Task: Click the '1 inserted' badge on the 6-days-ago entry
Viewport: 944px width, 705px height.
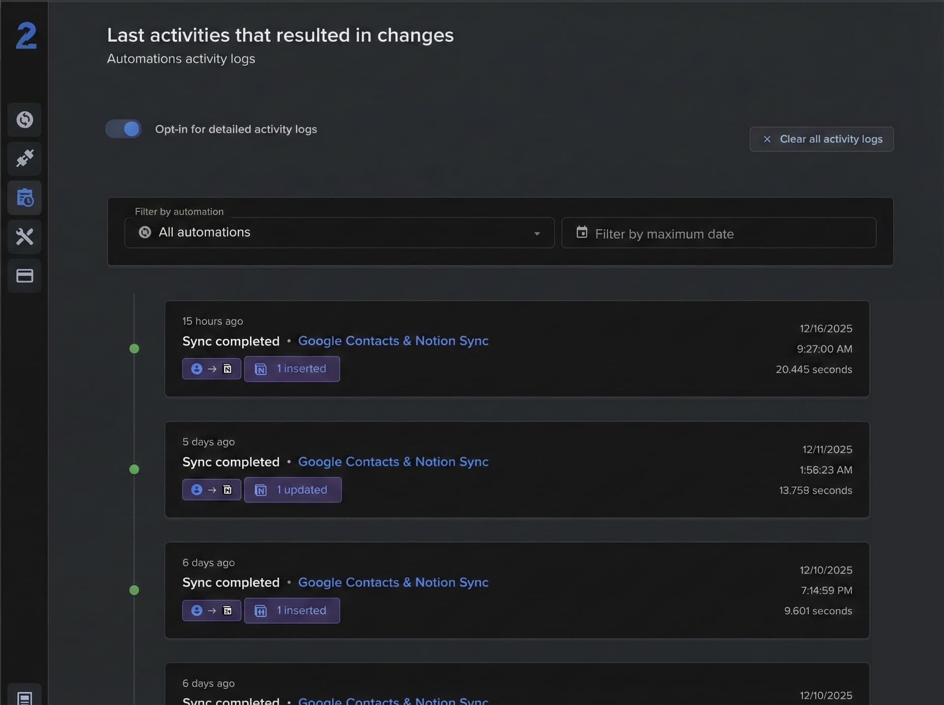Action: [292, 611]
